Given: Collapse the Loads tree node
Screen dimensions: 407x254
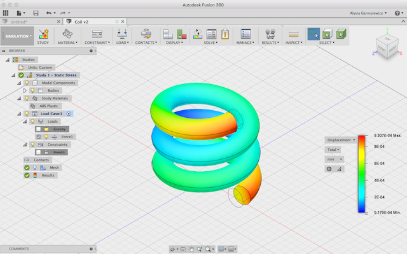Looking at the screenshot, I should tap(25, 122).
